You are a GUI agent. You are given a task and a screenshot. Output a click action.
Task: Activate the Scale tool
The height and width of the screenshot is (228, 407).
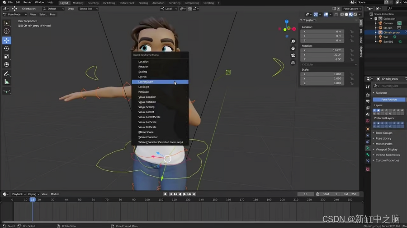coord(7,56)
